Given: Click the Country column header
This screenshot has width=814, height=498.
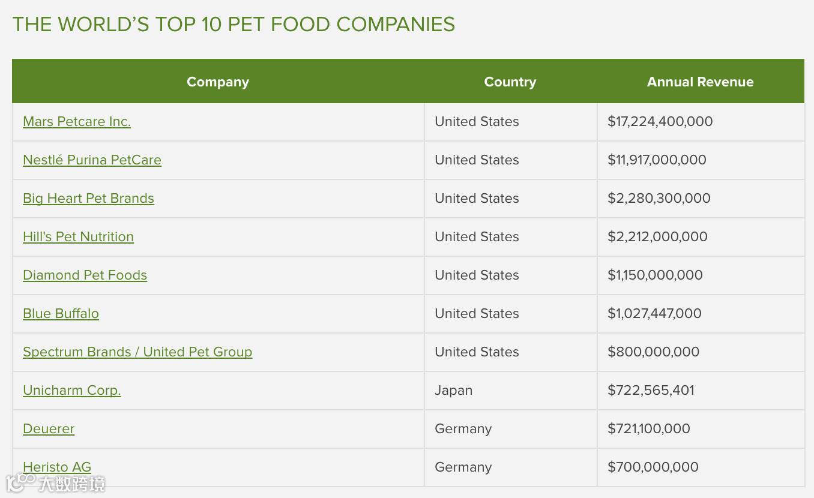Looking at the screenshot, I should pyautogui.click(x=510, y=82).
